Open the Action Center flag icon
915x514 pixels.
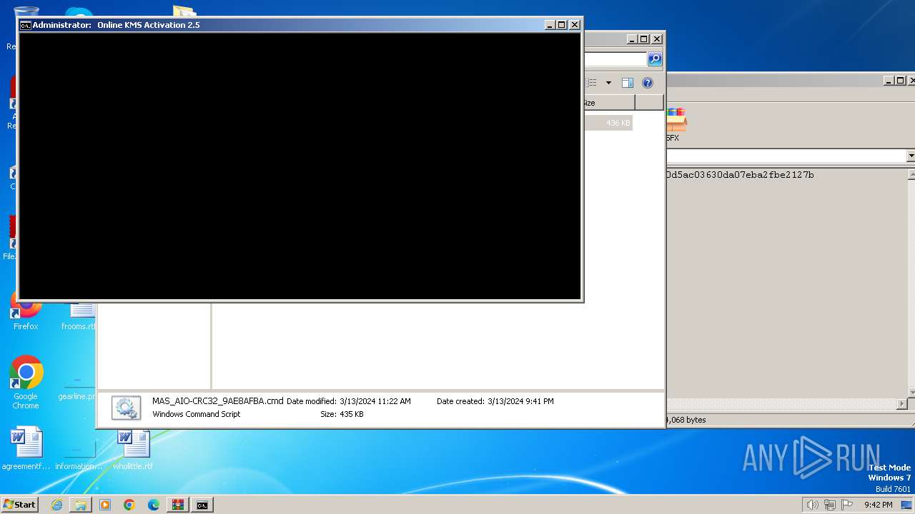coord(847,505)
